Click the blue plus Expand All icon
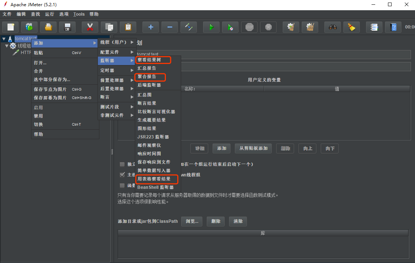Viewport: 415px width, 263px height. (151, 27)
